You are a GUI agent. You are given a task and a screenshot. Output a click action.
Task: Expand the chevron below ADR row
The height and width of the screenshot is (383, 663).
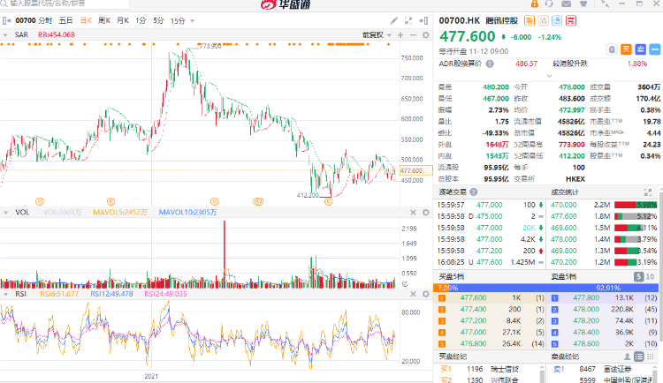click(549, 76)
